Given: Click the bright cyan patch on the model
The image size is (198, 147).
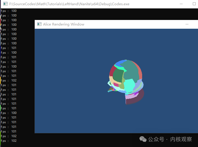Looking at the screenshot, I should coord(129,85).
